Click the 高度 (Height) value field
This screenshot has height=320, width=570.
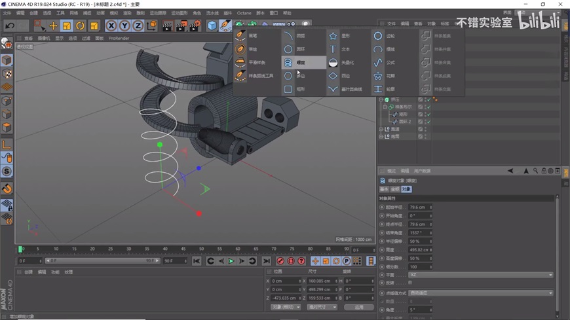click(417, 249)
